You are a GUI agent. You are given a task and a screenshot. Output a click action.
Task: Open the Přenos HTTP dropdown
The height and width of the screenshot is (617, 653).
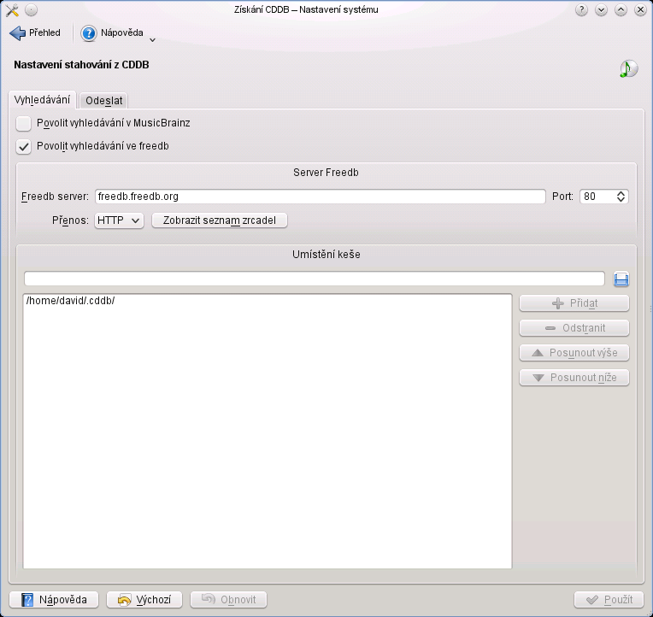119,220
